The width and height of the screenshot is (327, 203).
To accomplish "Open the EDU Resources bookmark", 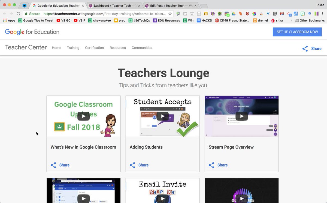I will (166, 20).
